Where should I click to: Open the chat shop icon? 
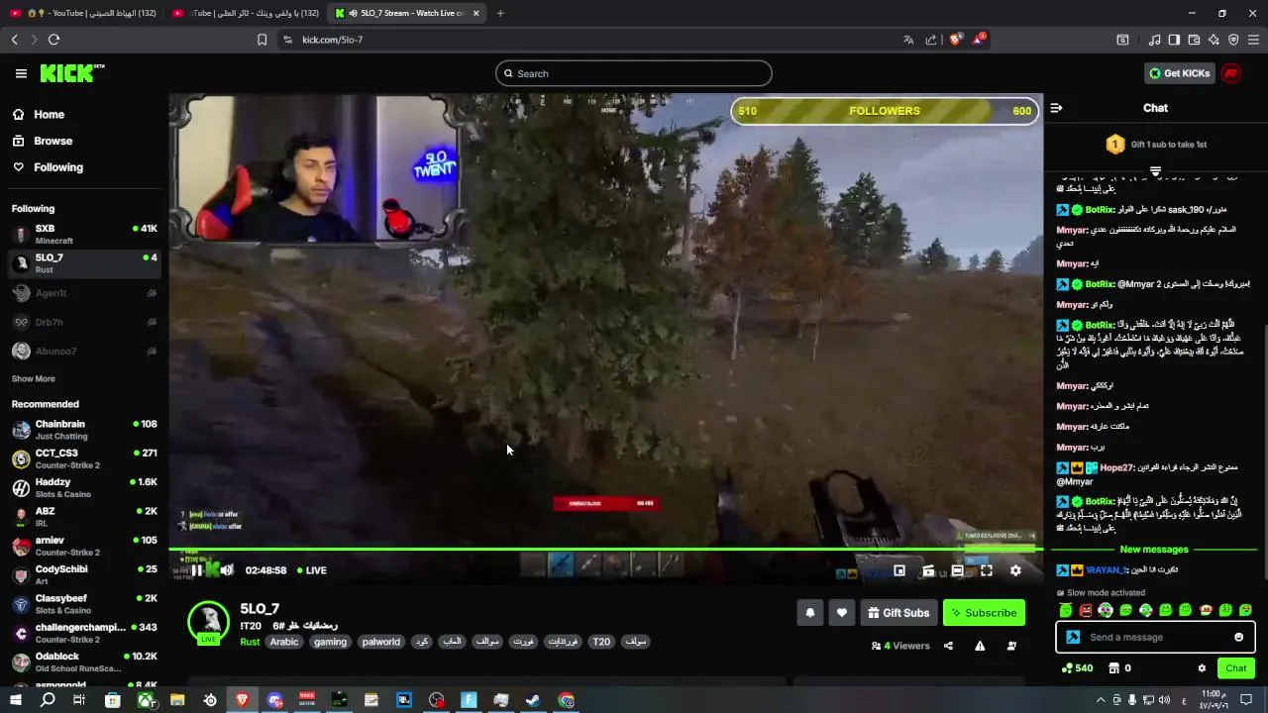(1113, 668)
